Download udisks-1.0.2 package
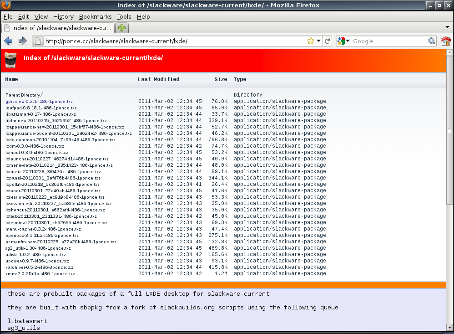454x334 pixels. point(35,255)
